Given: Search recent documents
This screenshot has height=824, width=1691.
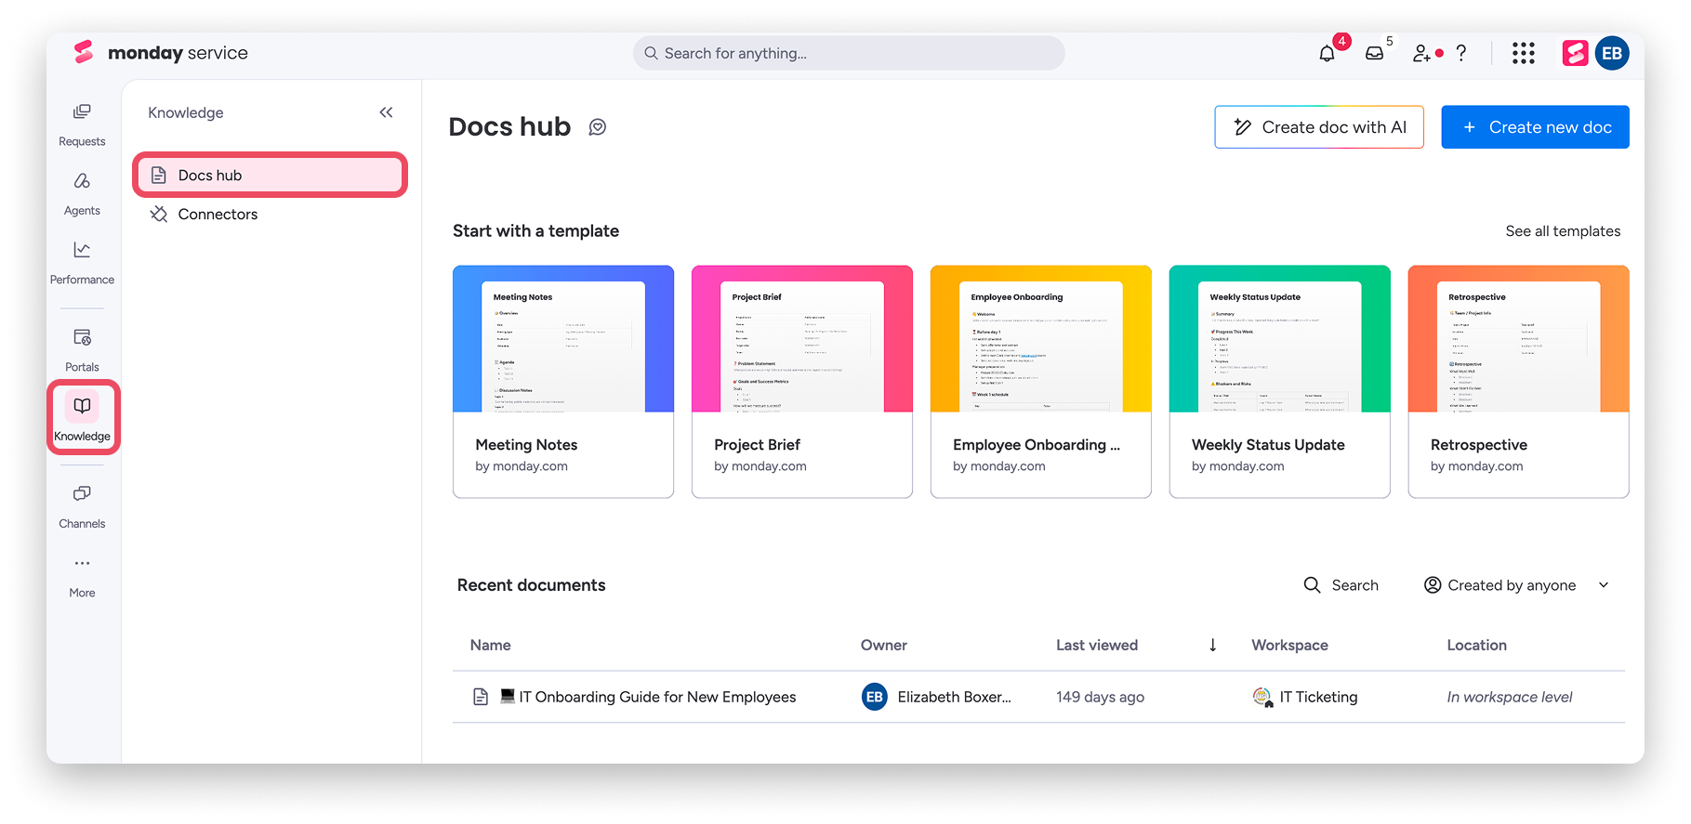Looking at the screenshot, I should tap(1341, 585).
